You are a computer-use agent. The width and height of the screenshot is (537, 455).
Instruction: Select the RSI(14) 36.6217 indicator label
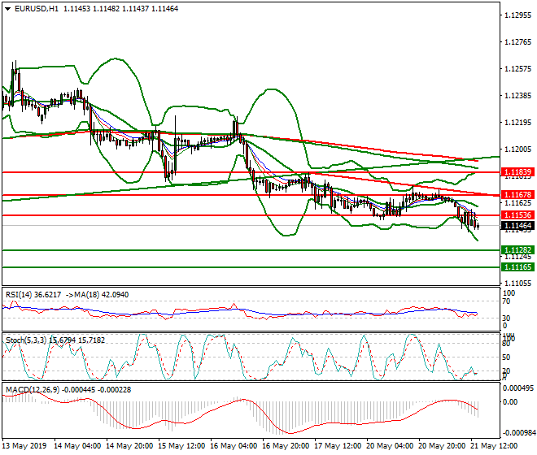(33, 295)
